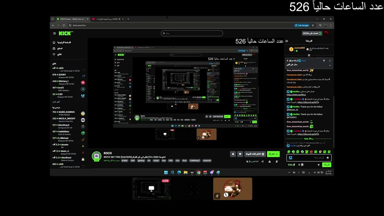Select the live screen share thumbnail
The width and height of the screenshot is (384, 216).
click(151, 189)
